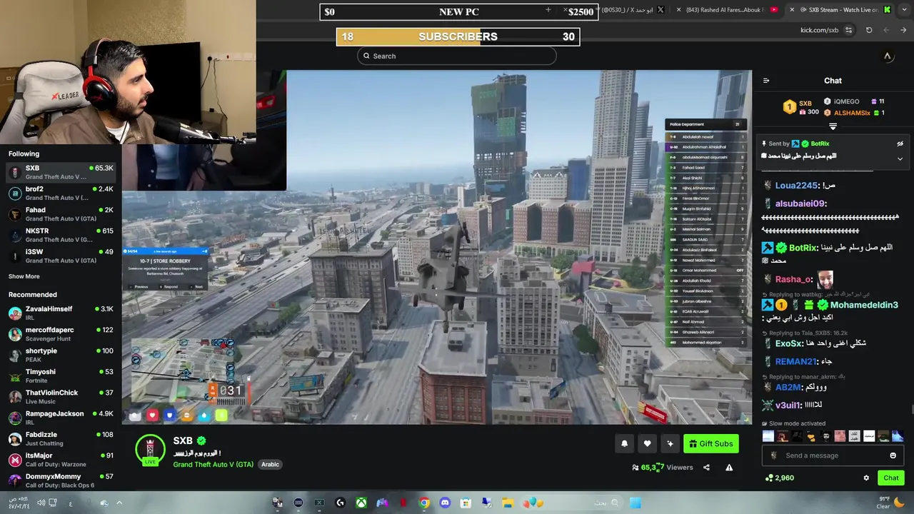Open the profile avatar at top right
Viewport: 914px width, 514px height.
[888, 56]
